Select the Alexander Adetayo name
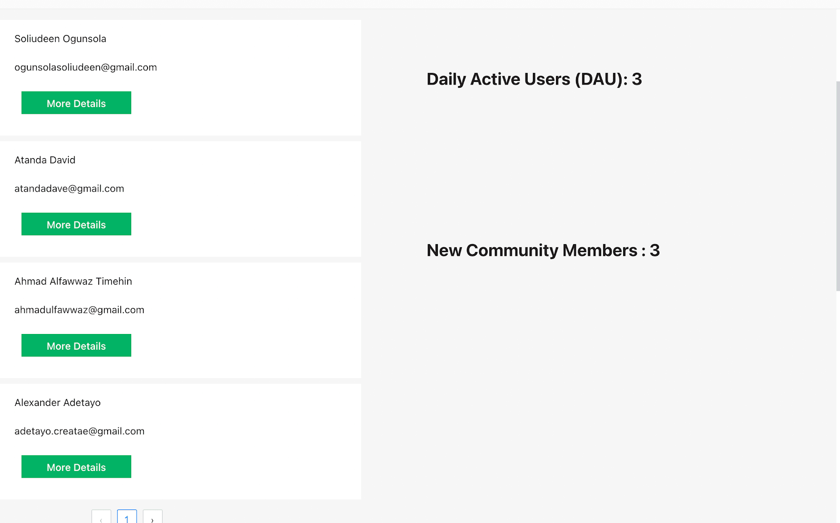 pos(58,403)
